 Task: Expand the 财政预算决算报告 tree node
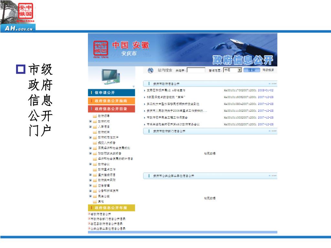click(91, 153)
